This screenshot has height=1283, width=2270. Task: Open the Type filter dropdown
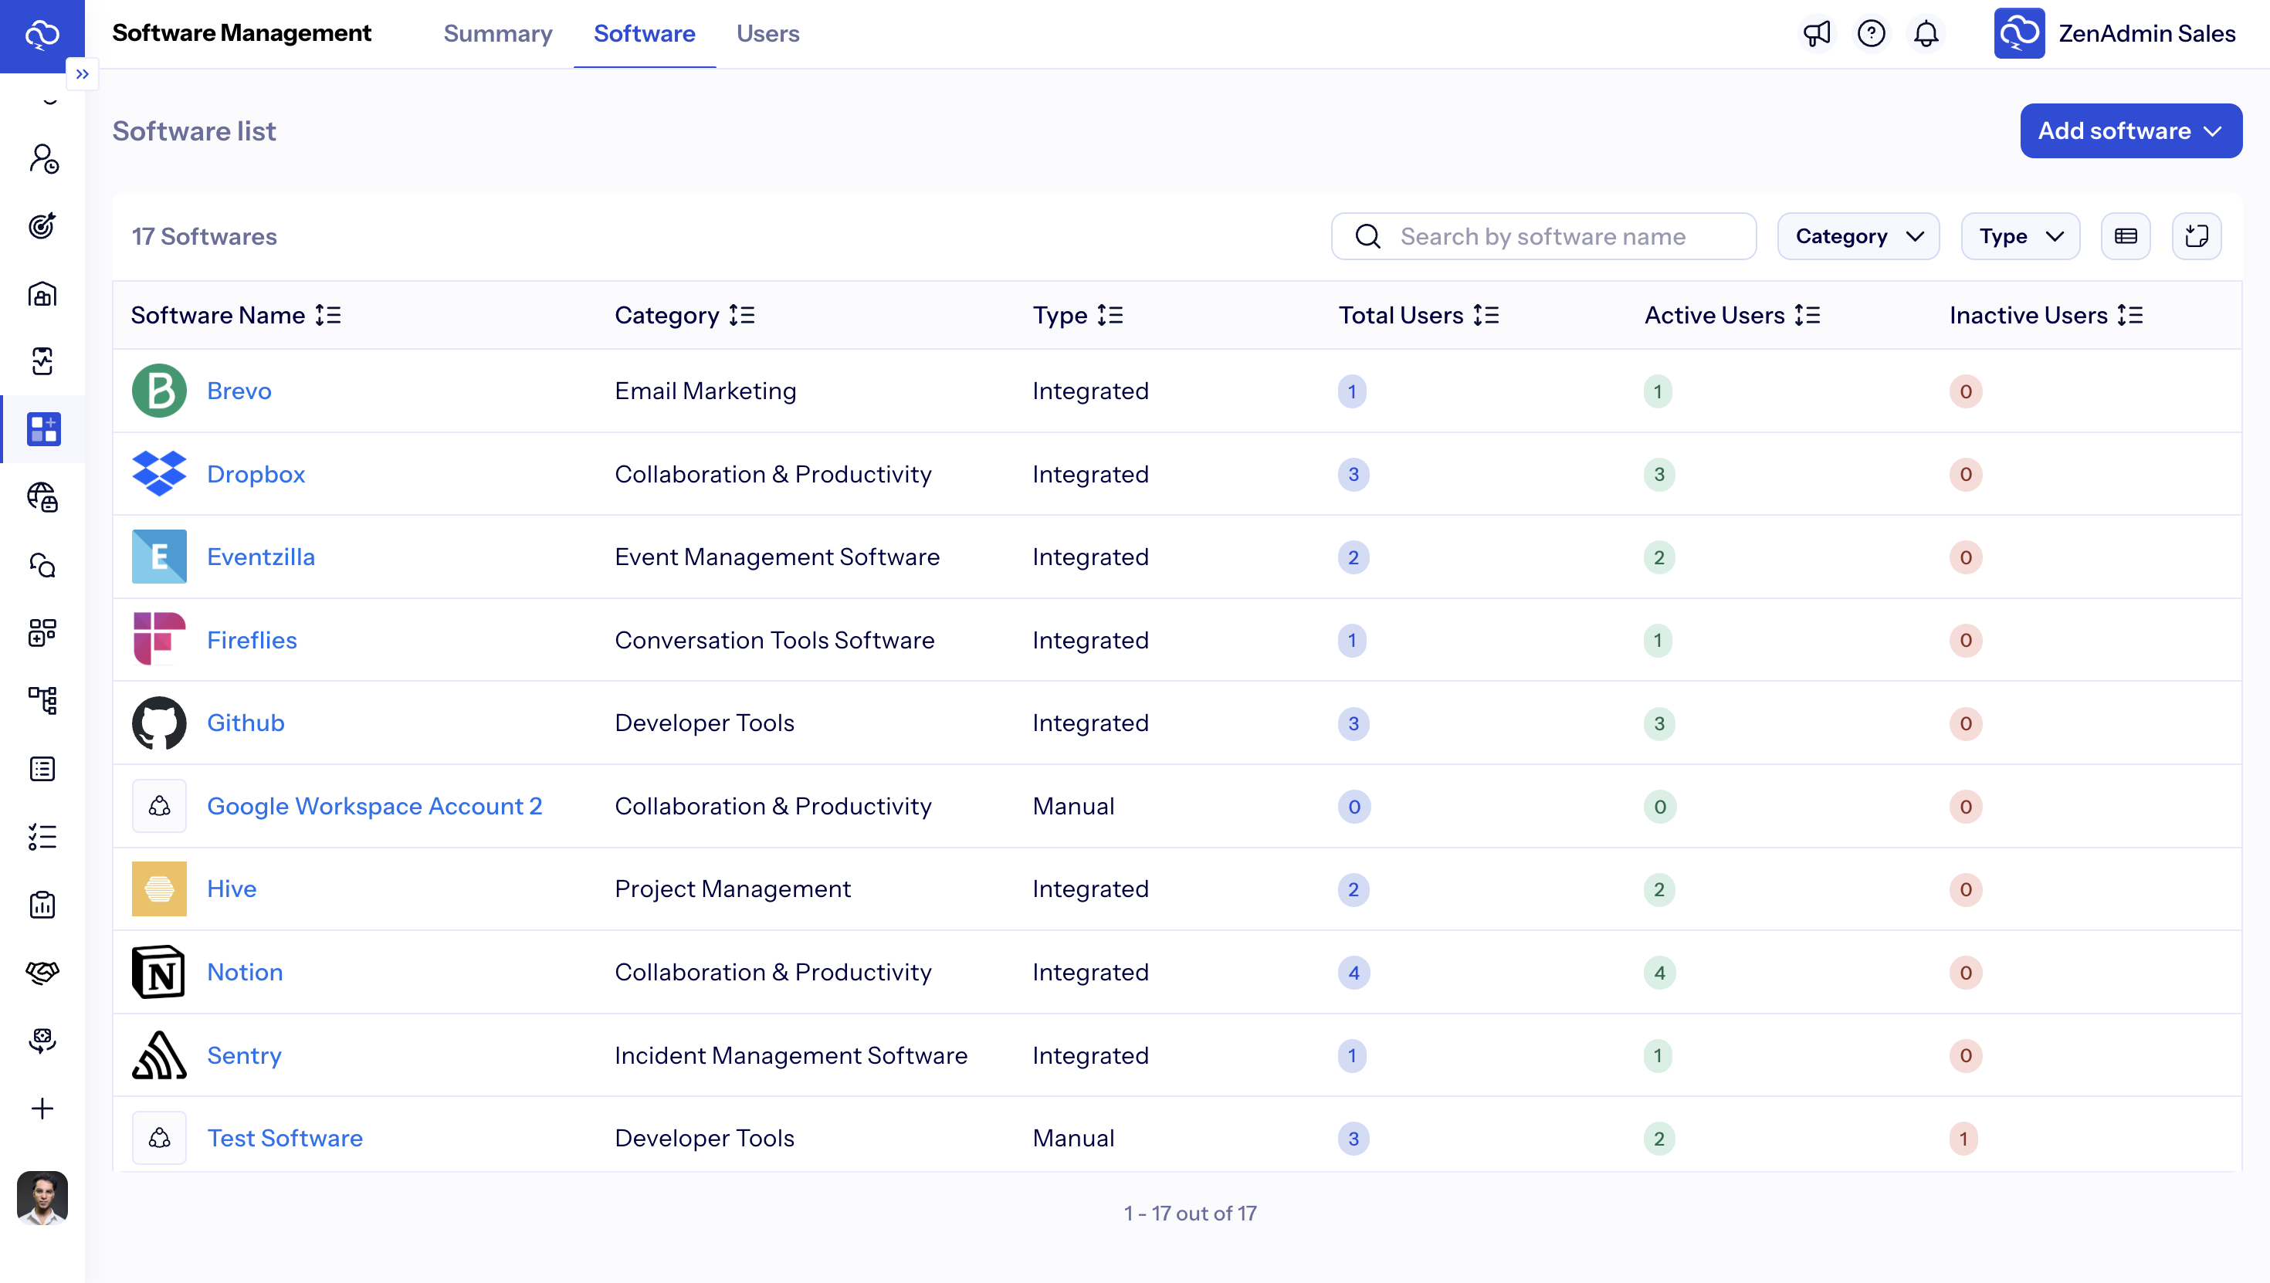[x=2021, y=235]
